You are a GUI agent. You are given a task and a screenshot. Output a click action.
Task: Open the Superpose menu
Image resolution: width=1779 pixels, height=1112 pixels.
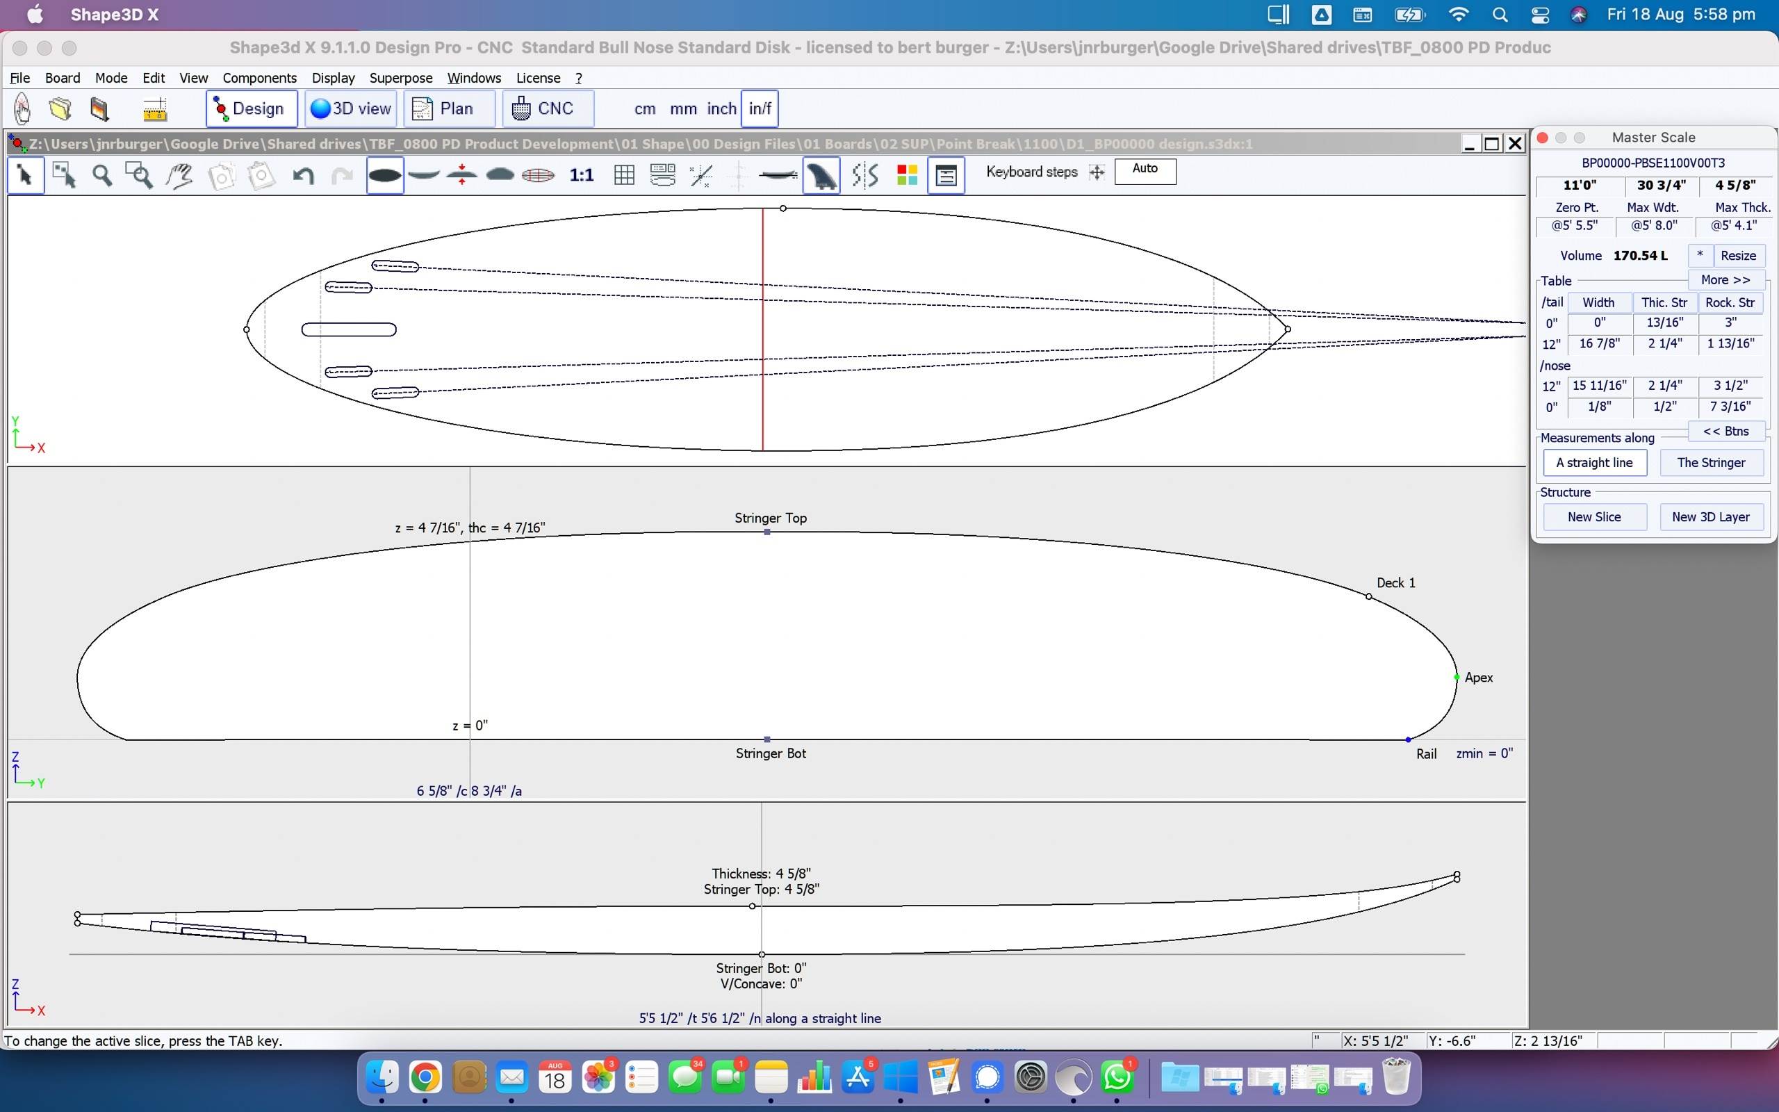[401, 78]
